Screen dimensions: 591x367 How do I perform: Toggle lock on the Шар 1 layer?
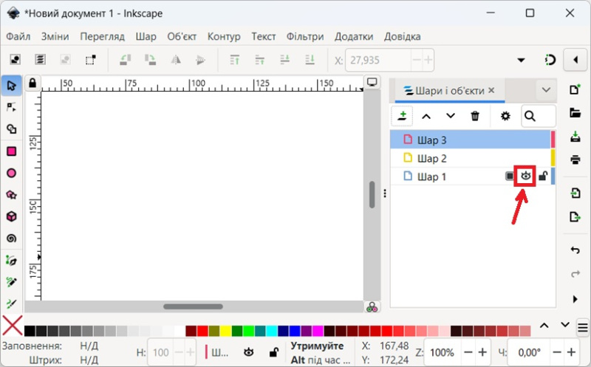542,176
